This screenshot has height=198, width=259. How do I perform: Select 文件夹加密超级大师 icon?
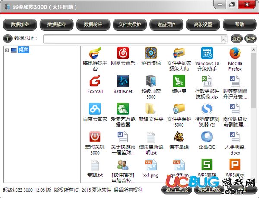tap(179, 53)
